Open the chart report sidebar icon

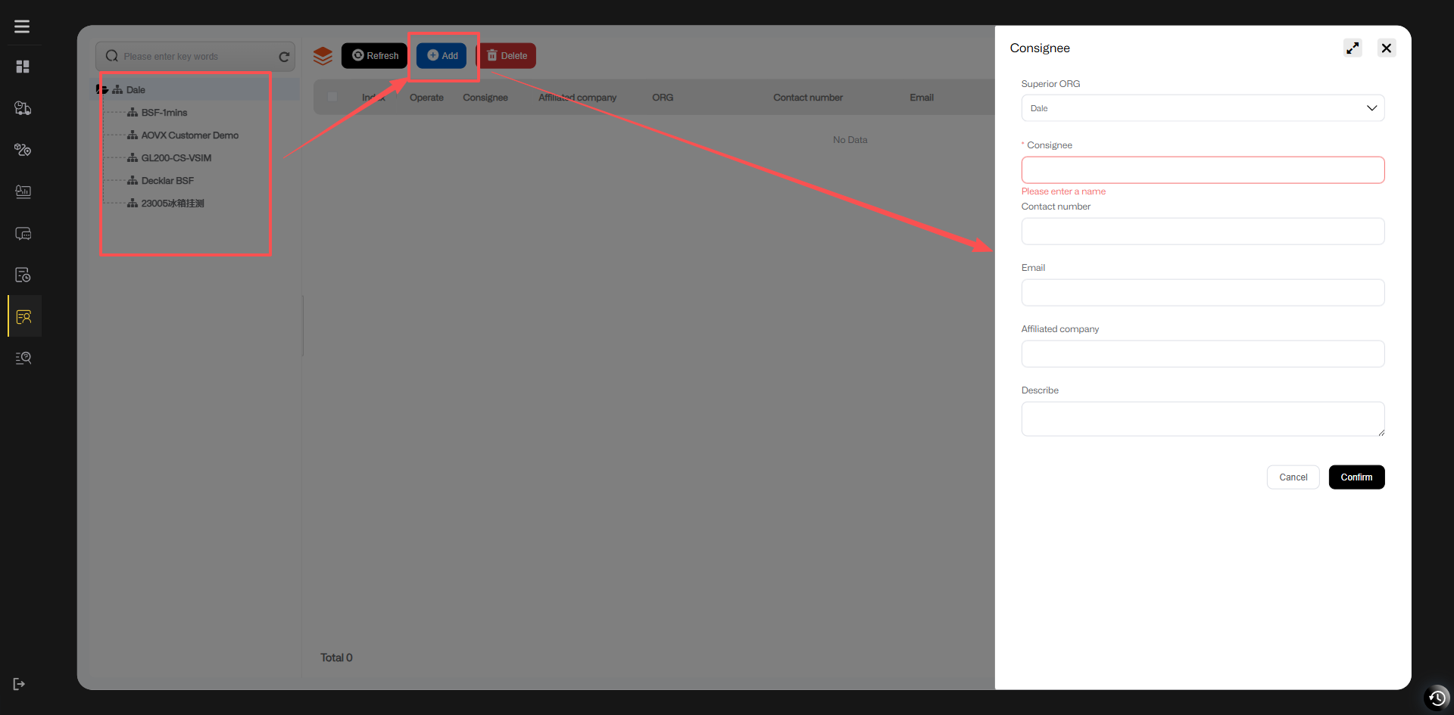coord(23,191)
